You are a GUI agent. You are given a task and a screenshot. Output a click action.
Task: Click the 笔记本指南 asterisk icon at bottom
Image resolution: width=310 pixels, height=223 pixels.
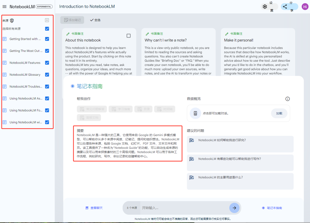coord(263,208)
